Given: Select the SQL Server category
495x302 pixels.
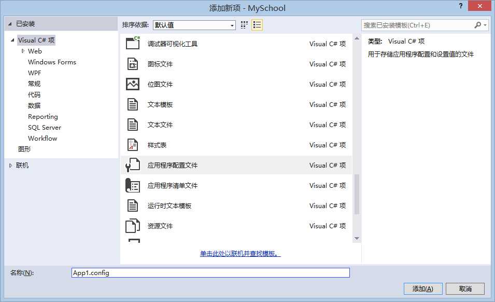Looking at the screenshot, I should tap(45, 127).
